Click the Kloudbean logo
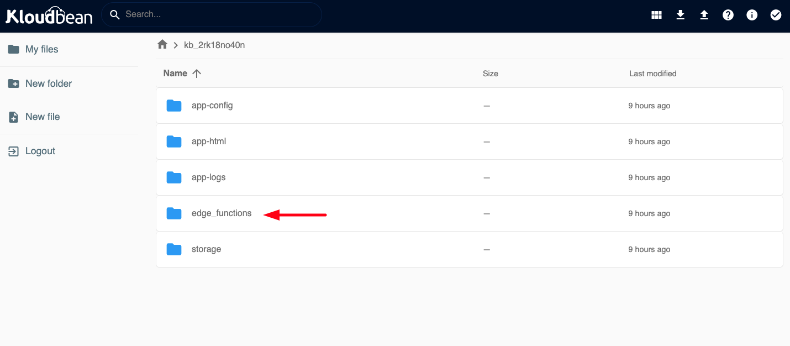Viewport: 790px width, 346px height. pos(49,15)
